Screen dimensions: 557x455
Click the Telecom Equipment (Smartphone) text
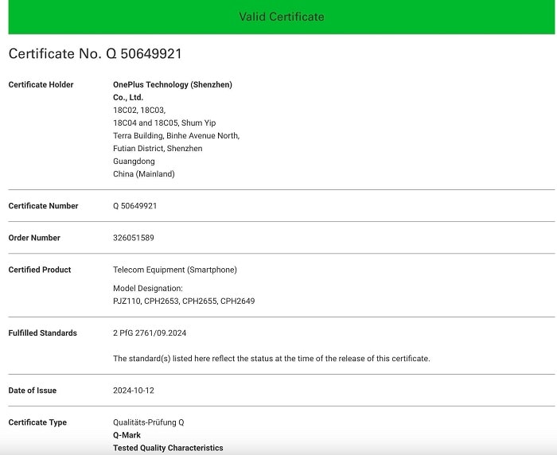[x=175, y=270]
